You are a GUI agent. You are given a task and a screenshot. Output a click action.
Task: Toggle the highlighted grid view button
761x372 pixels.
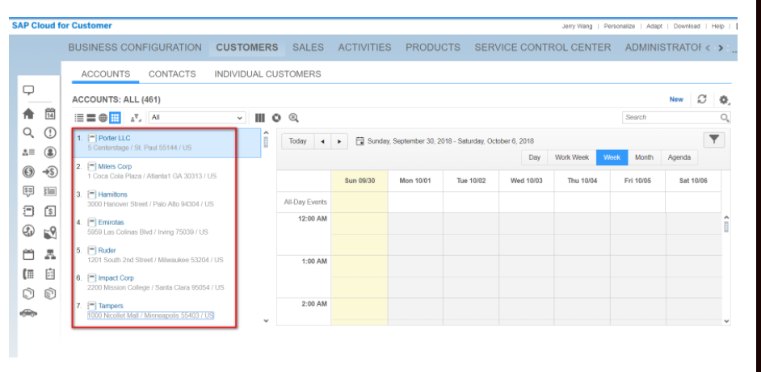pyautogui.click(x=115, y=117)
